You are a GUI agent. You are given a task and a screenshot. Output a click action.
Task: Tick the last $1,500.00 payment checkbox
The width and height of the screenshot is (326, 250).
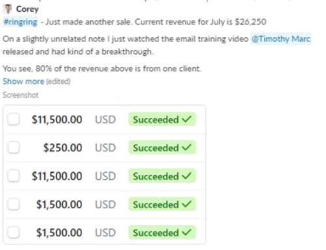tap(14, 232)
